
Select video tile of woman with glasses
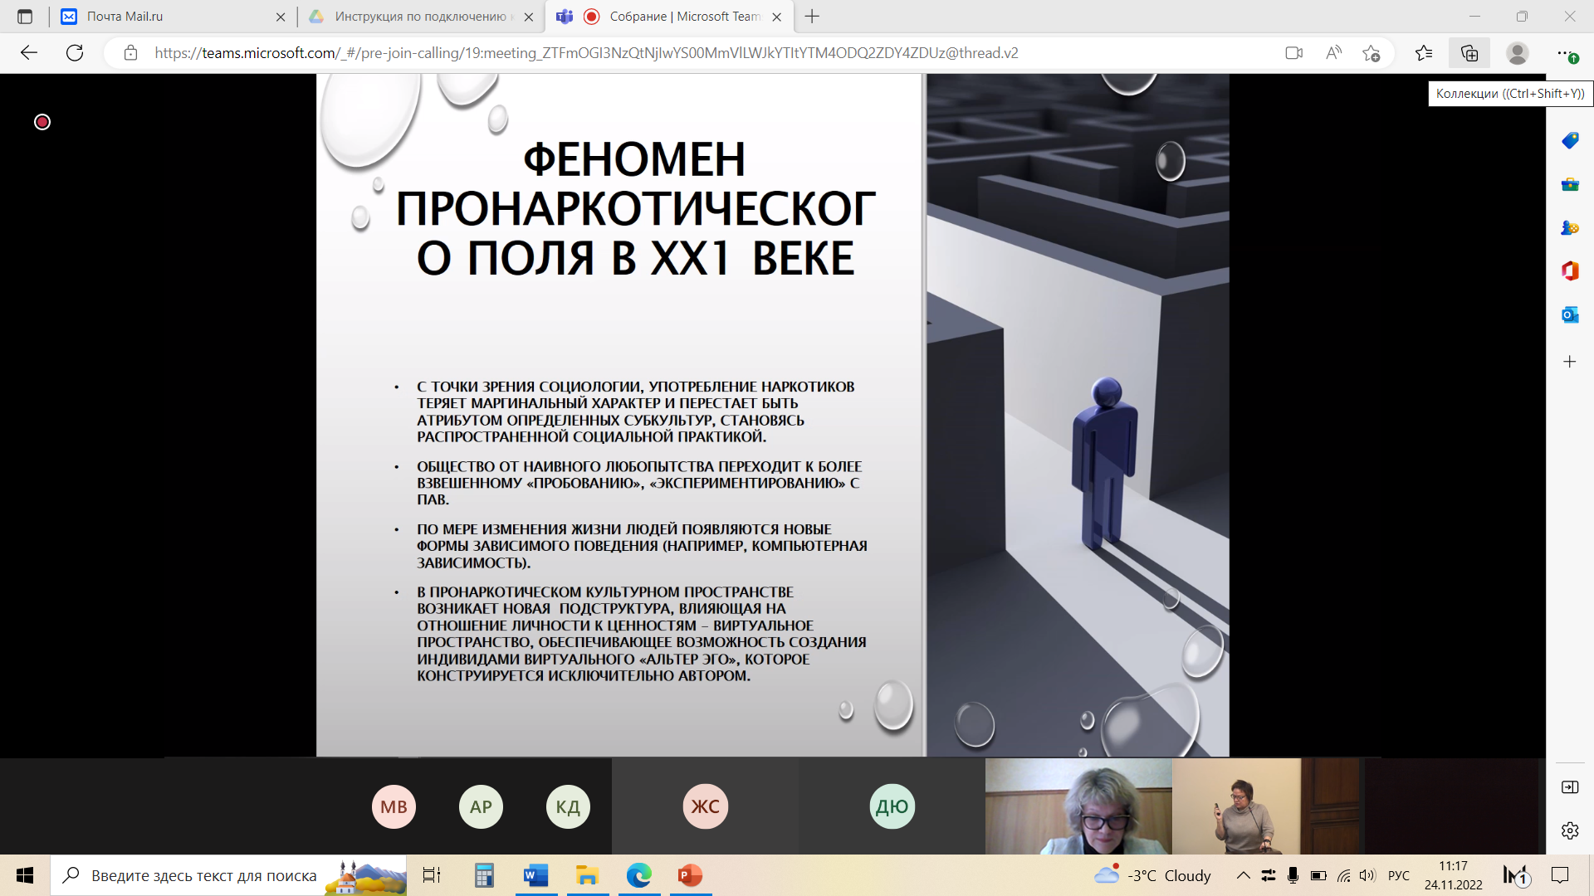click(x=1078, y=806)
